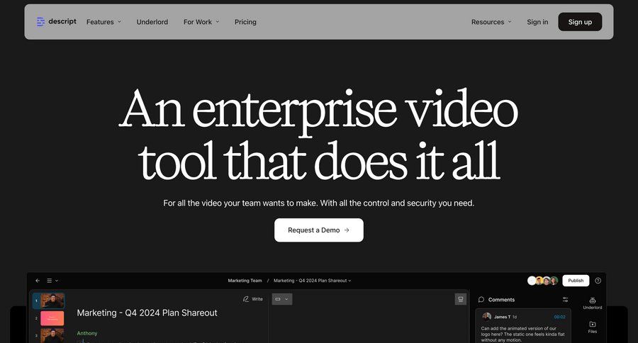The image size is (638, 343).
Task: Click the Marketing - Q4 2024 Plan Shareout document title
Action: [x=147, y=313]
